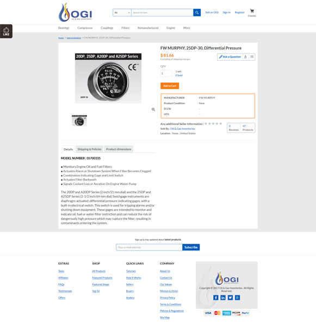The height and width of the screenshot is (328, 316).
Task: Open the Twitter icon in footer
Action: [x=230, y=298]
